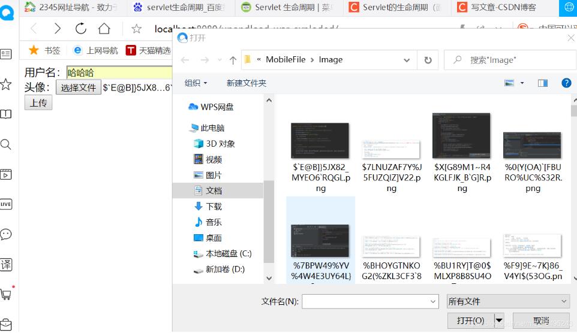Expand the address path history dropdown

click(x=407, y=60)
